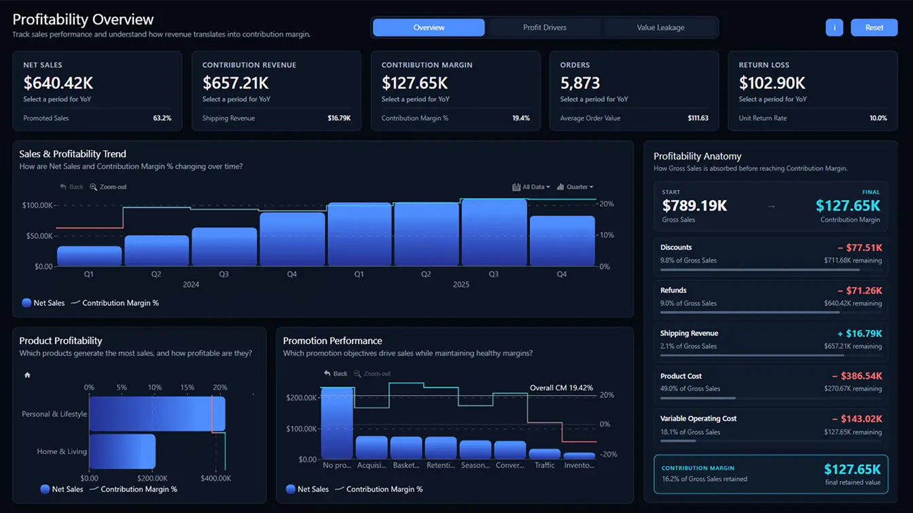Screen dimensions: 913x513
Task: Toggle Net Sales legend in Promotion Performance
Action: point(307,489)
